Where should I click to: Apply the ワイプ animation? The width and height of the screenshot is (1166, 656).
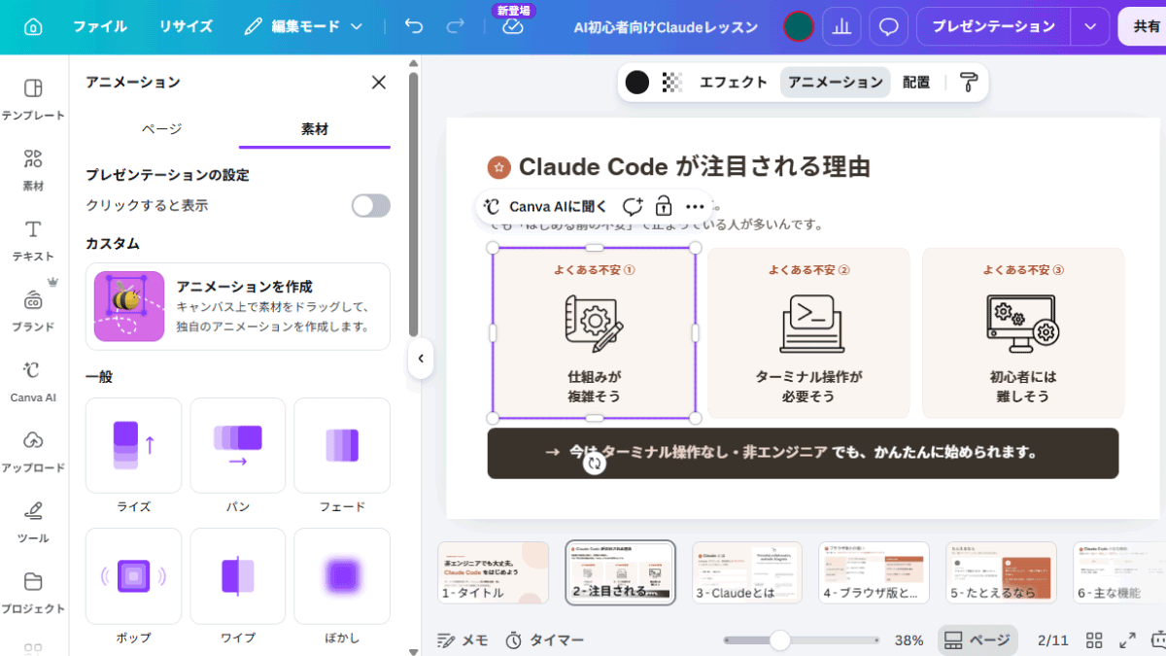pos(238,575)
